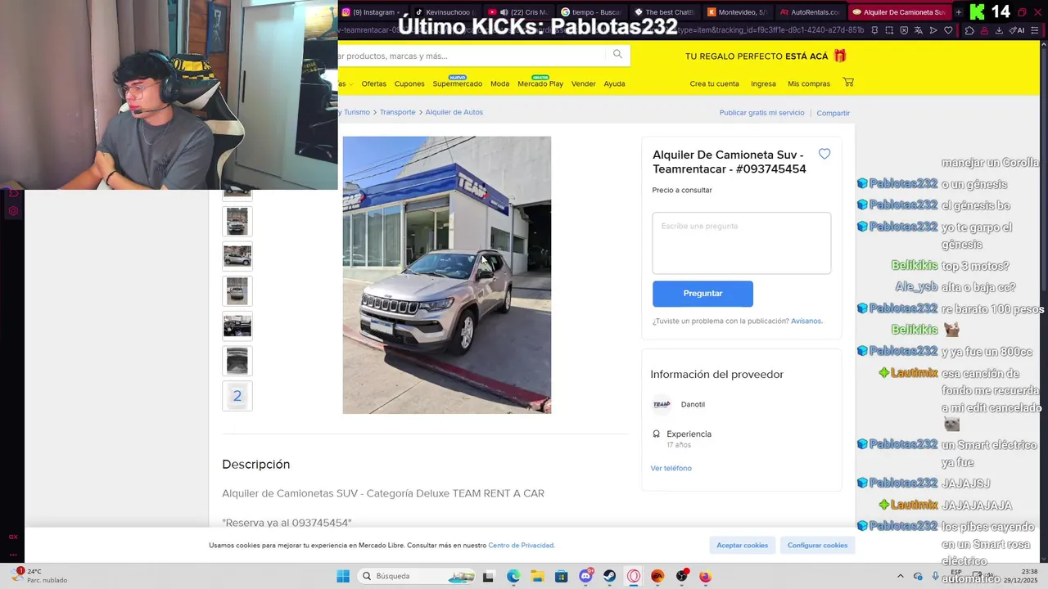Click the AI button in browser toolbar
Image resolution: width=1048 pixels, height=589 pixels.
[x=1017, y=30]
